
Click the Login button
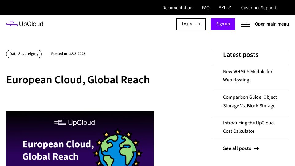tap(191, 24)
